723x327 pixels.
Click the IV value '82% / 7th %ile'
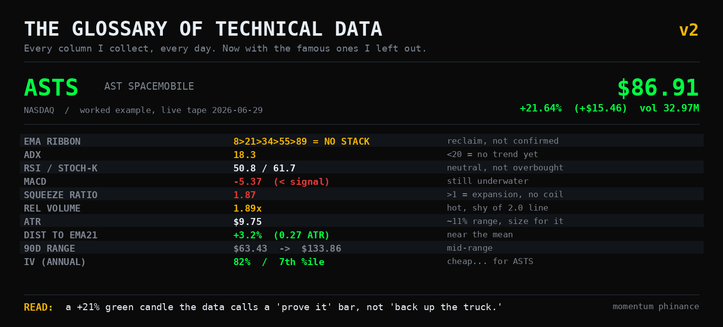tap(279, 262)
